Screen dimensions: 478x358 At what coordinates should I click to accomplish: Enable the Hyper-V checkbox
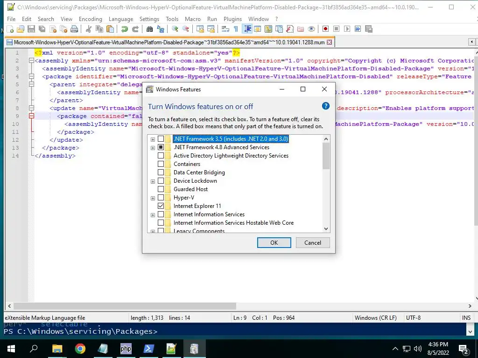tap(161, 198)
